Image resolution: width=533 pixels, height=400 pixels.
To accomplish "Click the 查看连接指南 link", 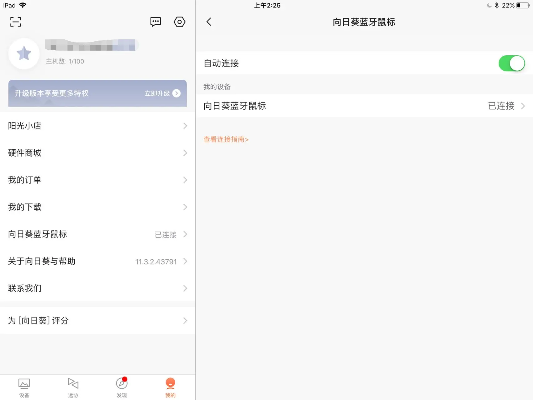I will [226, 139].
